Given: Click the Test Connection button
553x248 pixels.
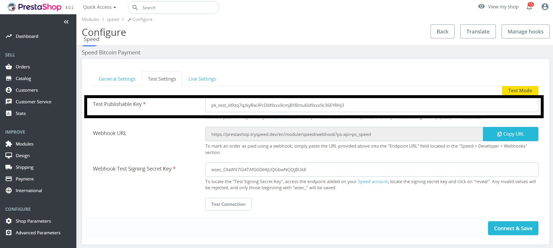Looking at the screenshot, I should (228, 204).
